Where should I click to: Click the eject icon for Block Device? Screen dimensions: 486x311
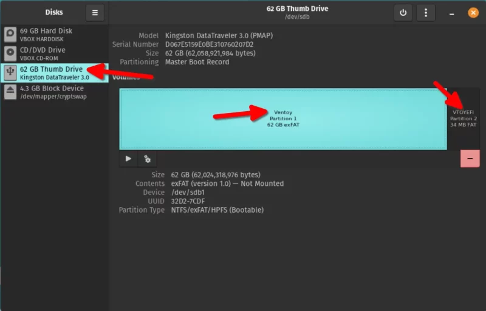pos(10,92)
